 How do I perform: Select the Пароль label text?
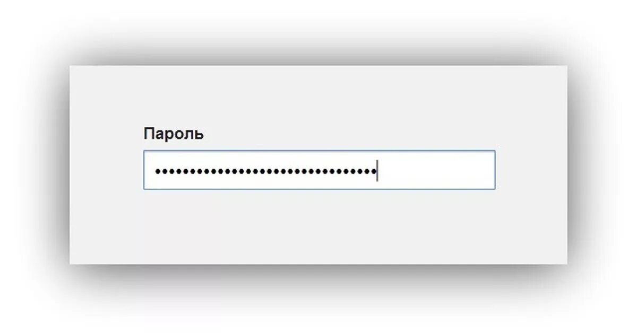[174, 134]
